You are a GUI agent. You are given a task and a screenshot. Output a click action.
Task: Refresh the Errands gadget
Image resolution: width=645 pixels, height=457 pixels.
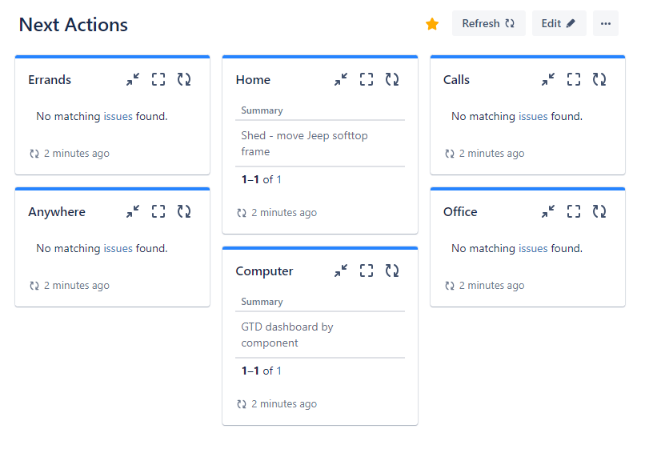(x=184, y=79)
